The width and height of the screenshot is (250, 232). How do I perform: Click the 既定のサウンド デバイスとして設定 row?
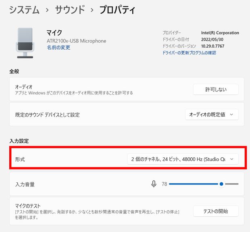point(127,115)
